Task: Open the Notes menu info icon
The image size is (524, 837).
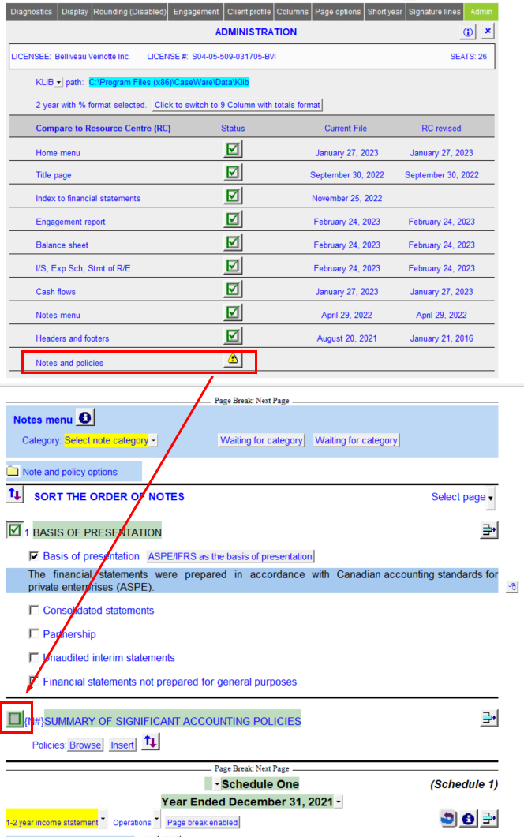Action: pyautogui.click(x=85, y=418)
